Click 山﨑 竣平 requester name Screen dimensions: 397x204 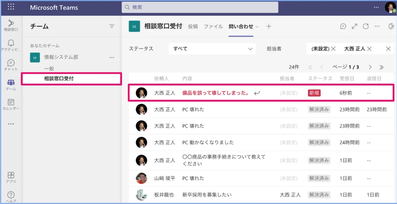[165, 178]
